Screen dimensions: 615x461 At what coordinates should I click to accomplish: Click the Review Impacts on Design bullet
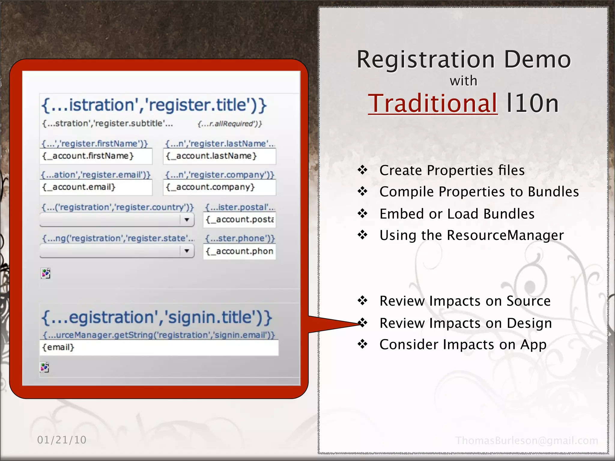(x=465, y=323)
